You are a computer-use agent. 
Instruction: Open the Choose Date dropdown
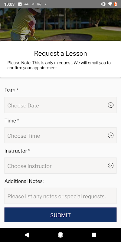(x=60, y=105)
